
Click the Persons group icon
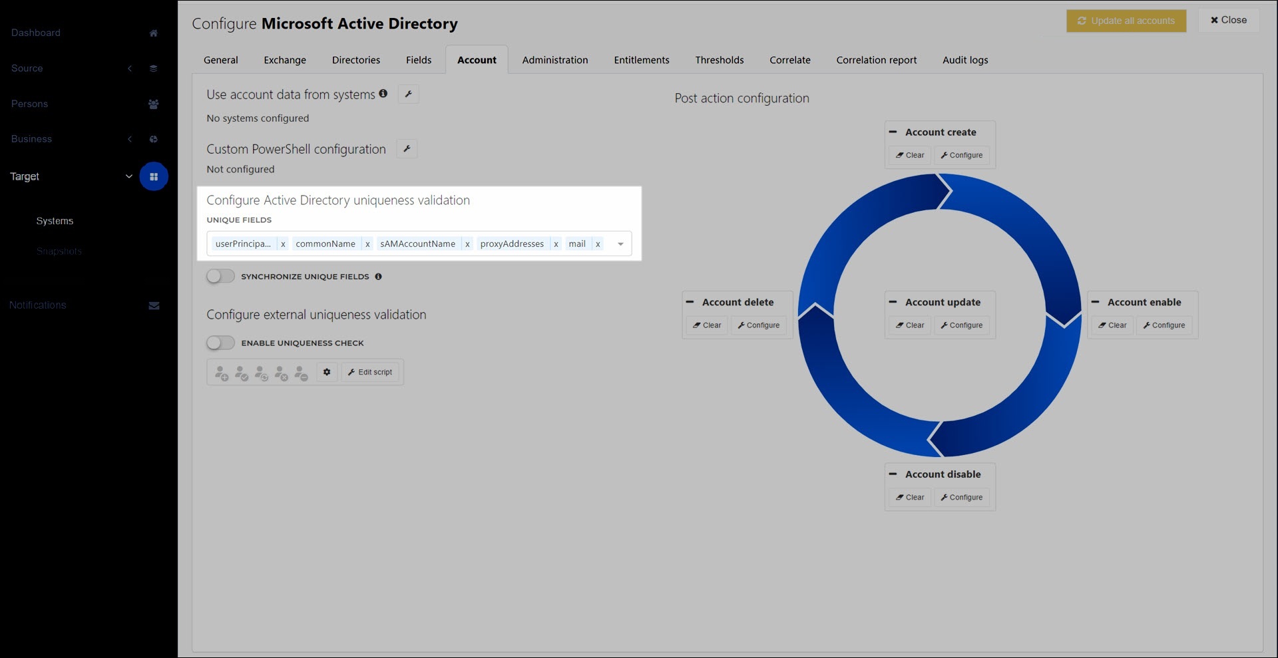[x=154, y=104]
